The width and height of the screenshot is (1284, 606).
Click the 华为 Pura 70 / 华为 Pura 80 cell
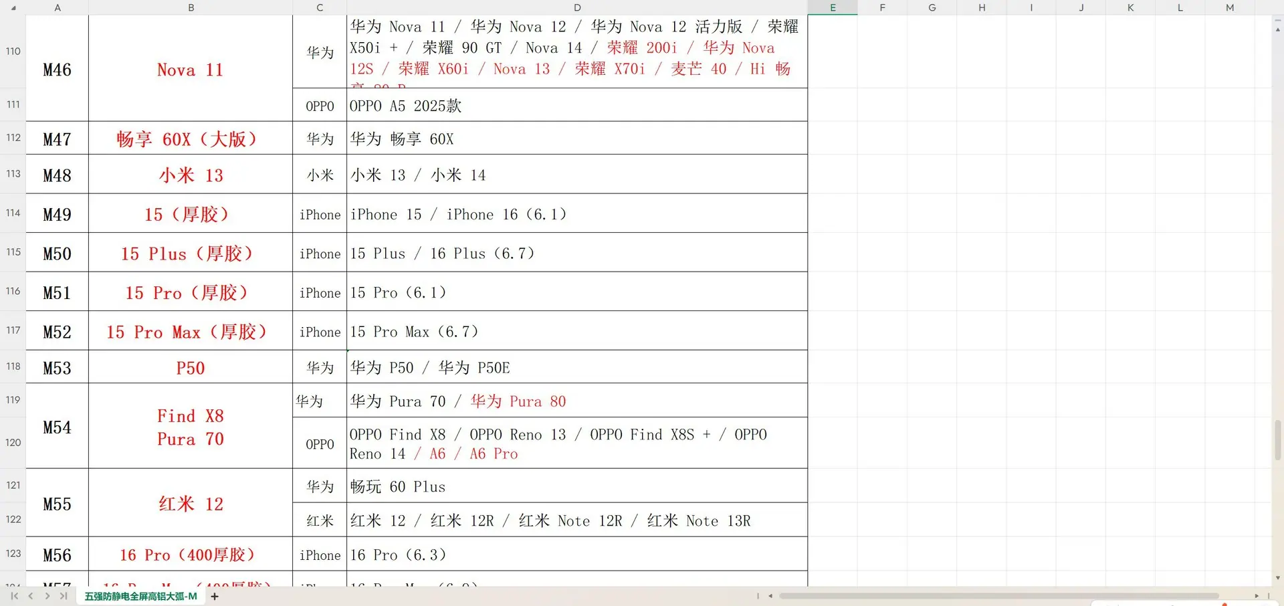pos(577,400)
